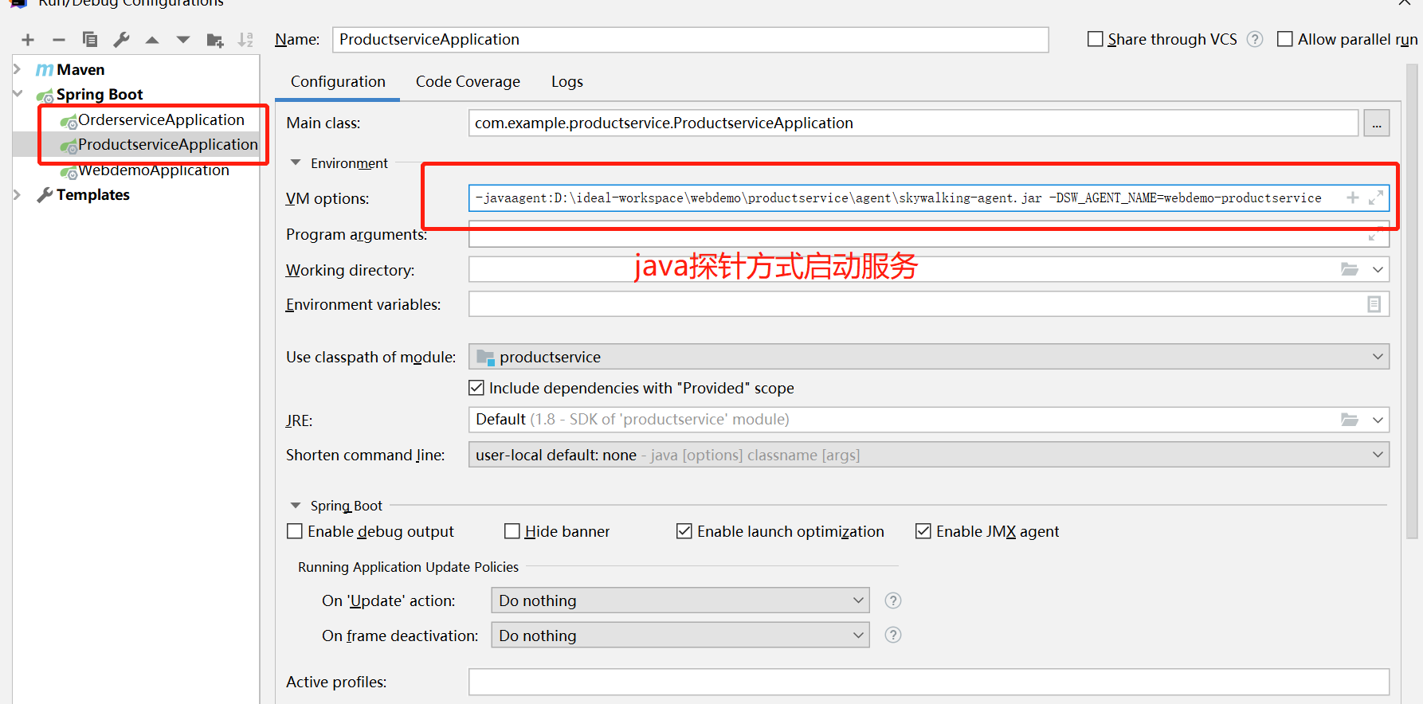Image resolution: width=1423 pixels, height=704 pixels.
Task: Open Edit Templates wrench icon
Action: [x=121, y=40]
